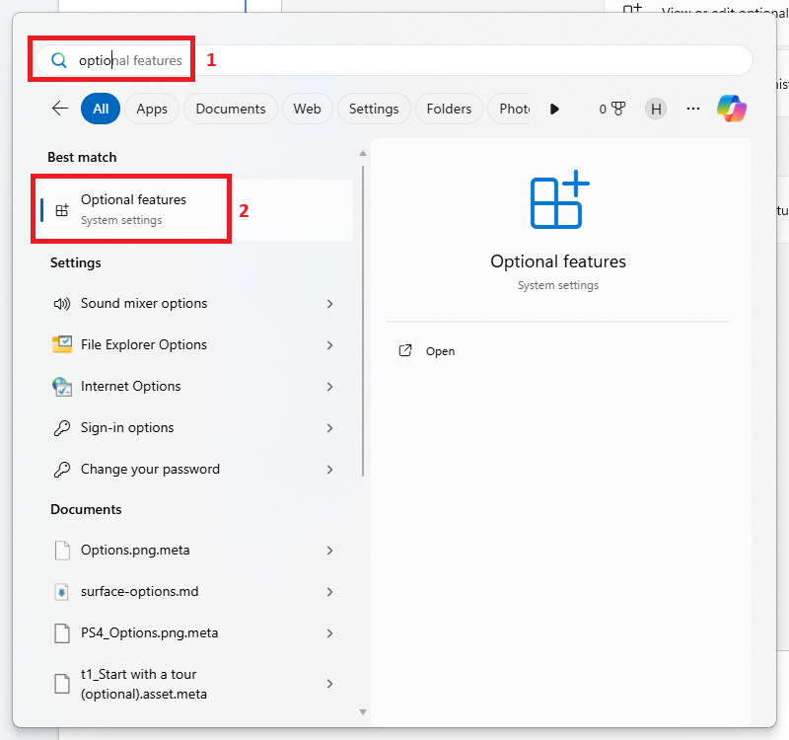The image size is (789, 740).
Task: Expand Sign-in options chevron
Action: point(329,428)
